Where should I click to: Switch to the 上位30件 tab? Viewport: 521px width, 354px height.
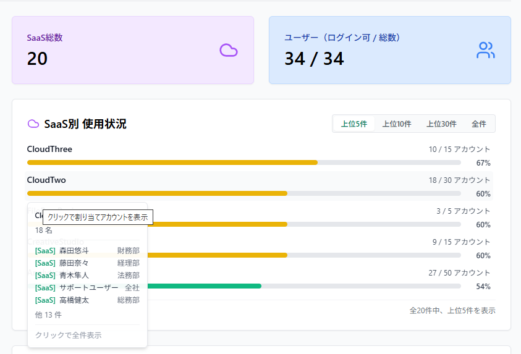coord(441,124)
